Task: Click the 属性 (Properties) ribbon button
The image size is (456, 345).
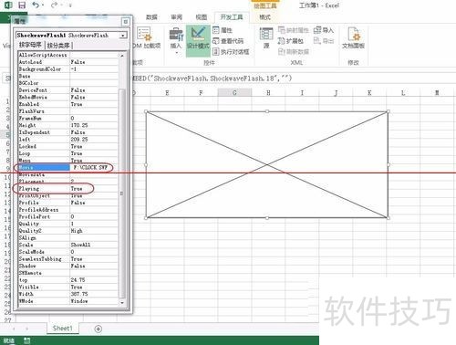Action: [223, 30]
